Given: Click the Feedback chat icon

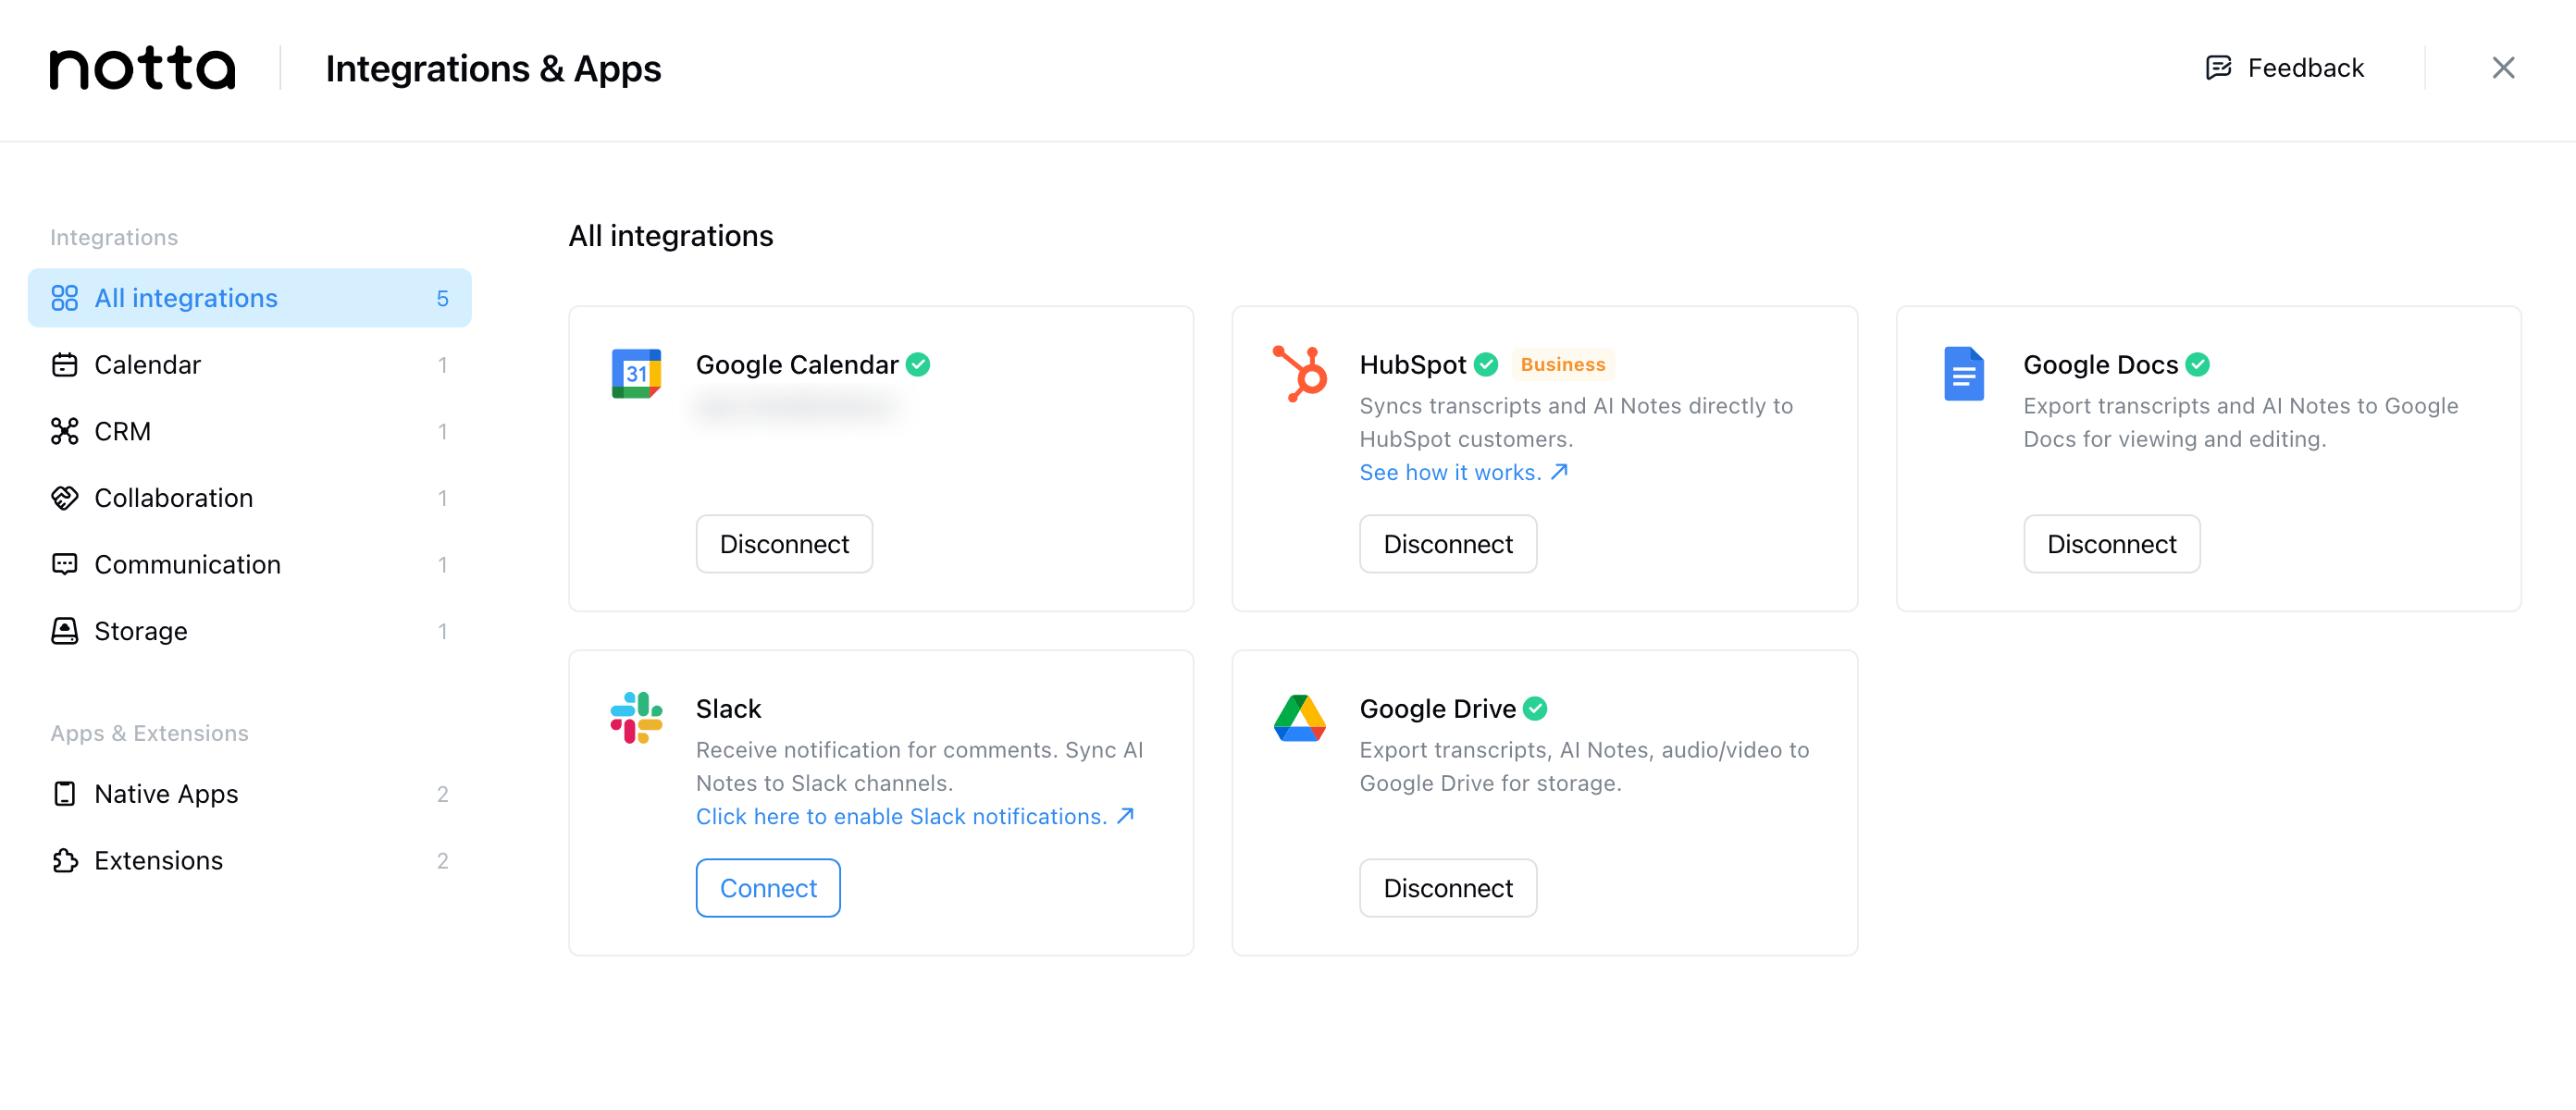Looking at the screenshot, I should [x=2218, y=68].
